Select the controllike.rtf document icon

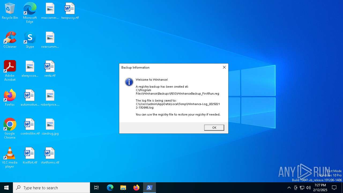tap(30, 127)
